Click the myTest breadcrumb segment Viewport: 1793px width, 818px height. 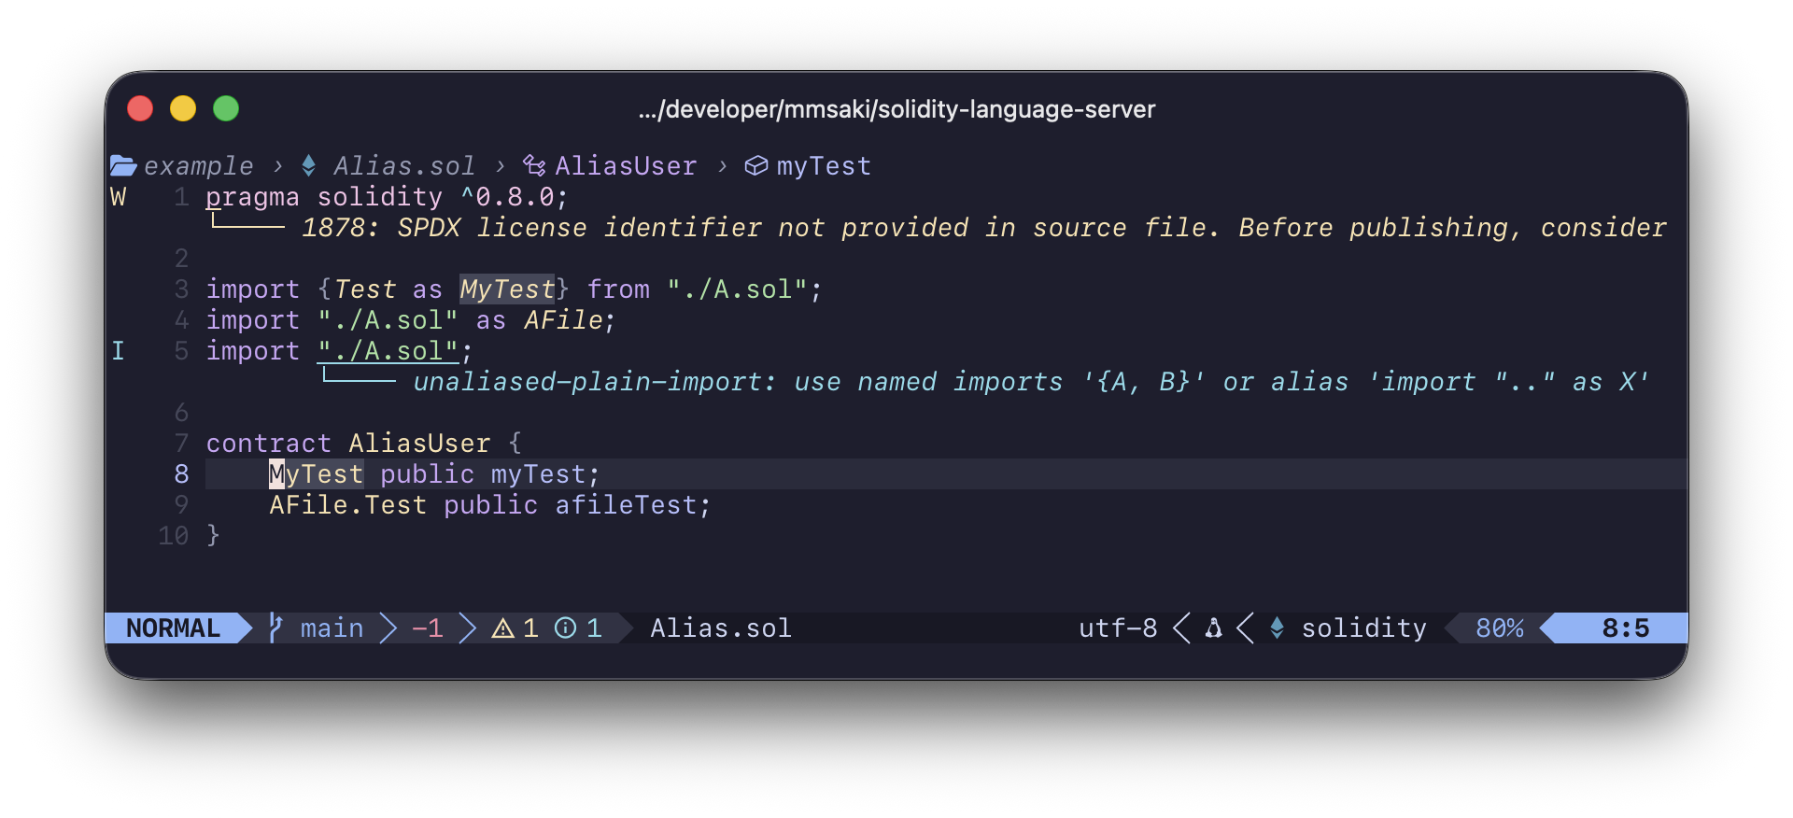(824, 166)
